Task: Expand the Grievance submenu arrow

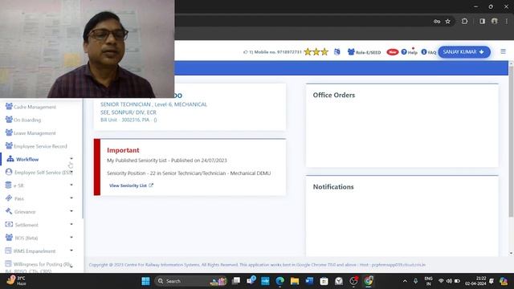Action: click(71, 211)
